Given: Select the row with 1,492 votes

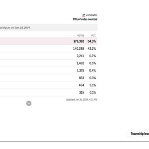Looking at the screenshot, I should pyautogui.click(x=48, y=63).
